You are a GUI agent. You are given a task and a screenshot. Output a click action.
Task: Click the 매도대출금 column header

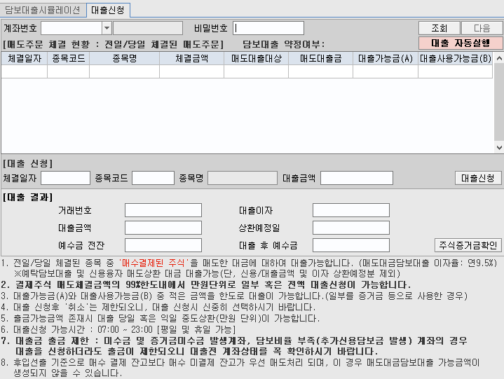click(x=321, y=58)
